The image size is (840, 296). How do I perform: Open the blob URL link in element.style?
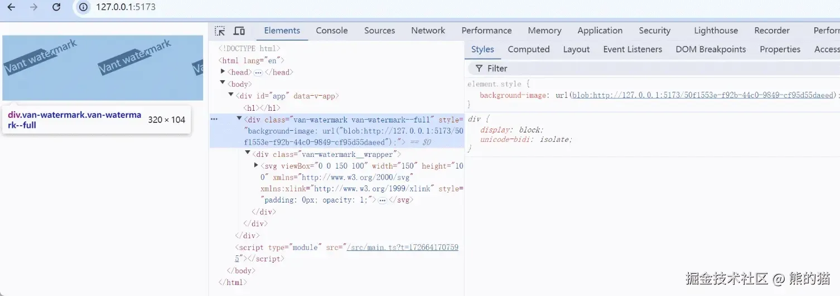[x=703, y=95]
